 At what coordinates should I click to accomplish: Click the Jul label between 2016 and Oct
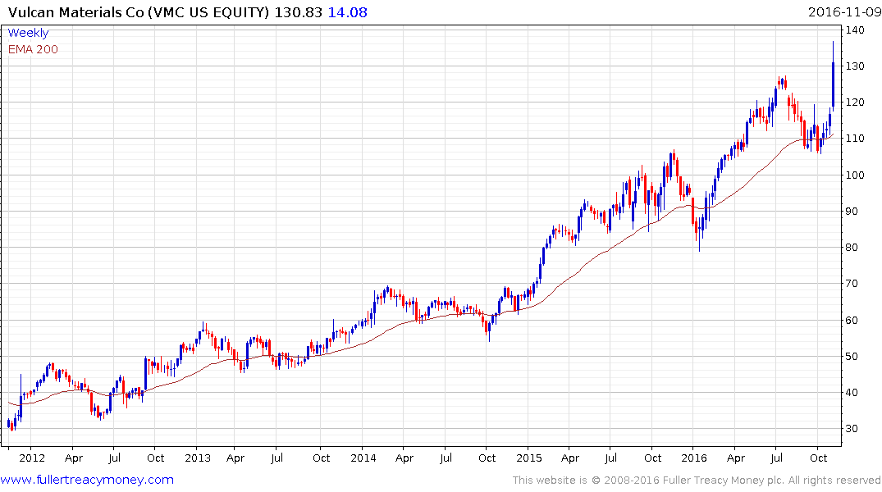[777, 458]
